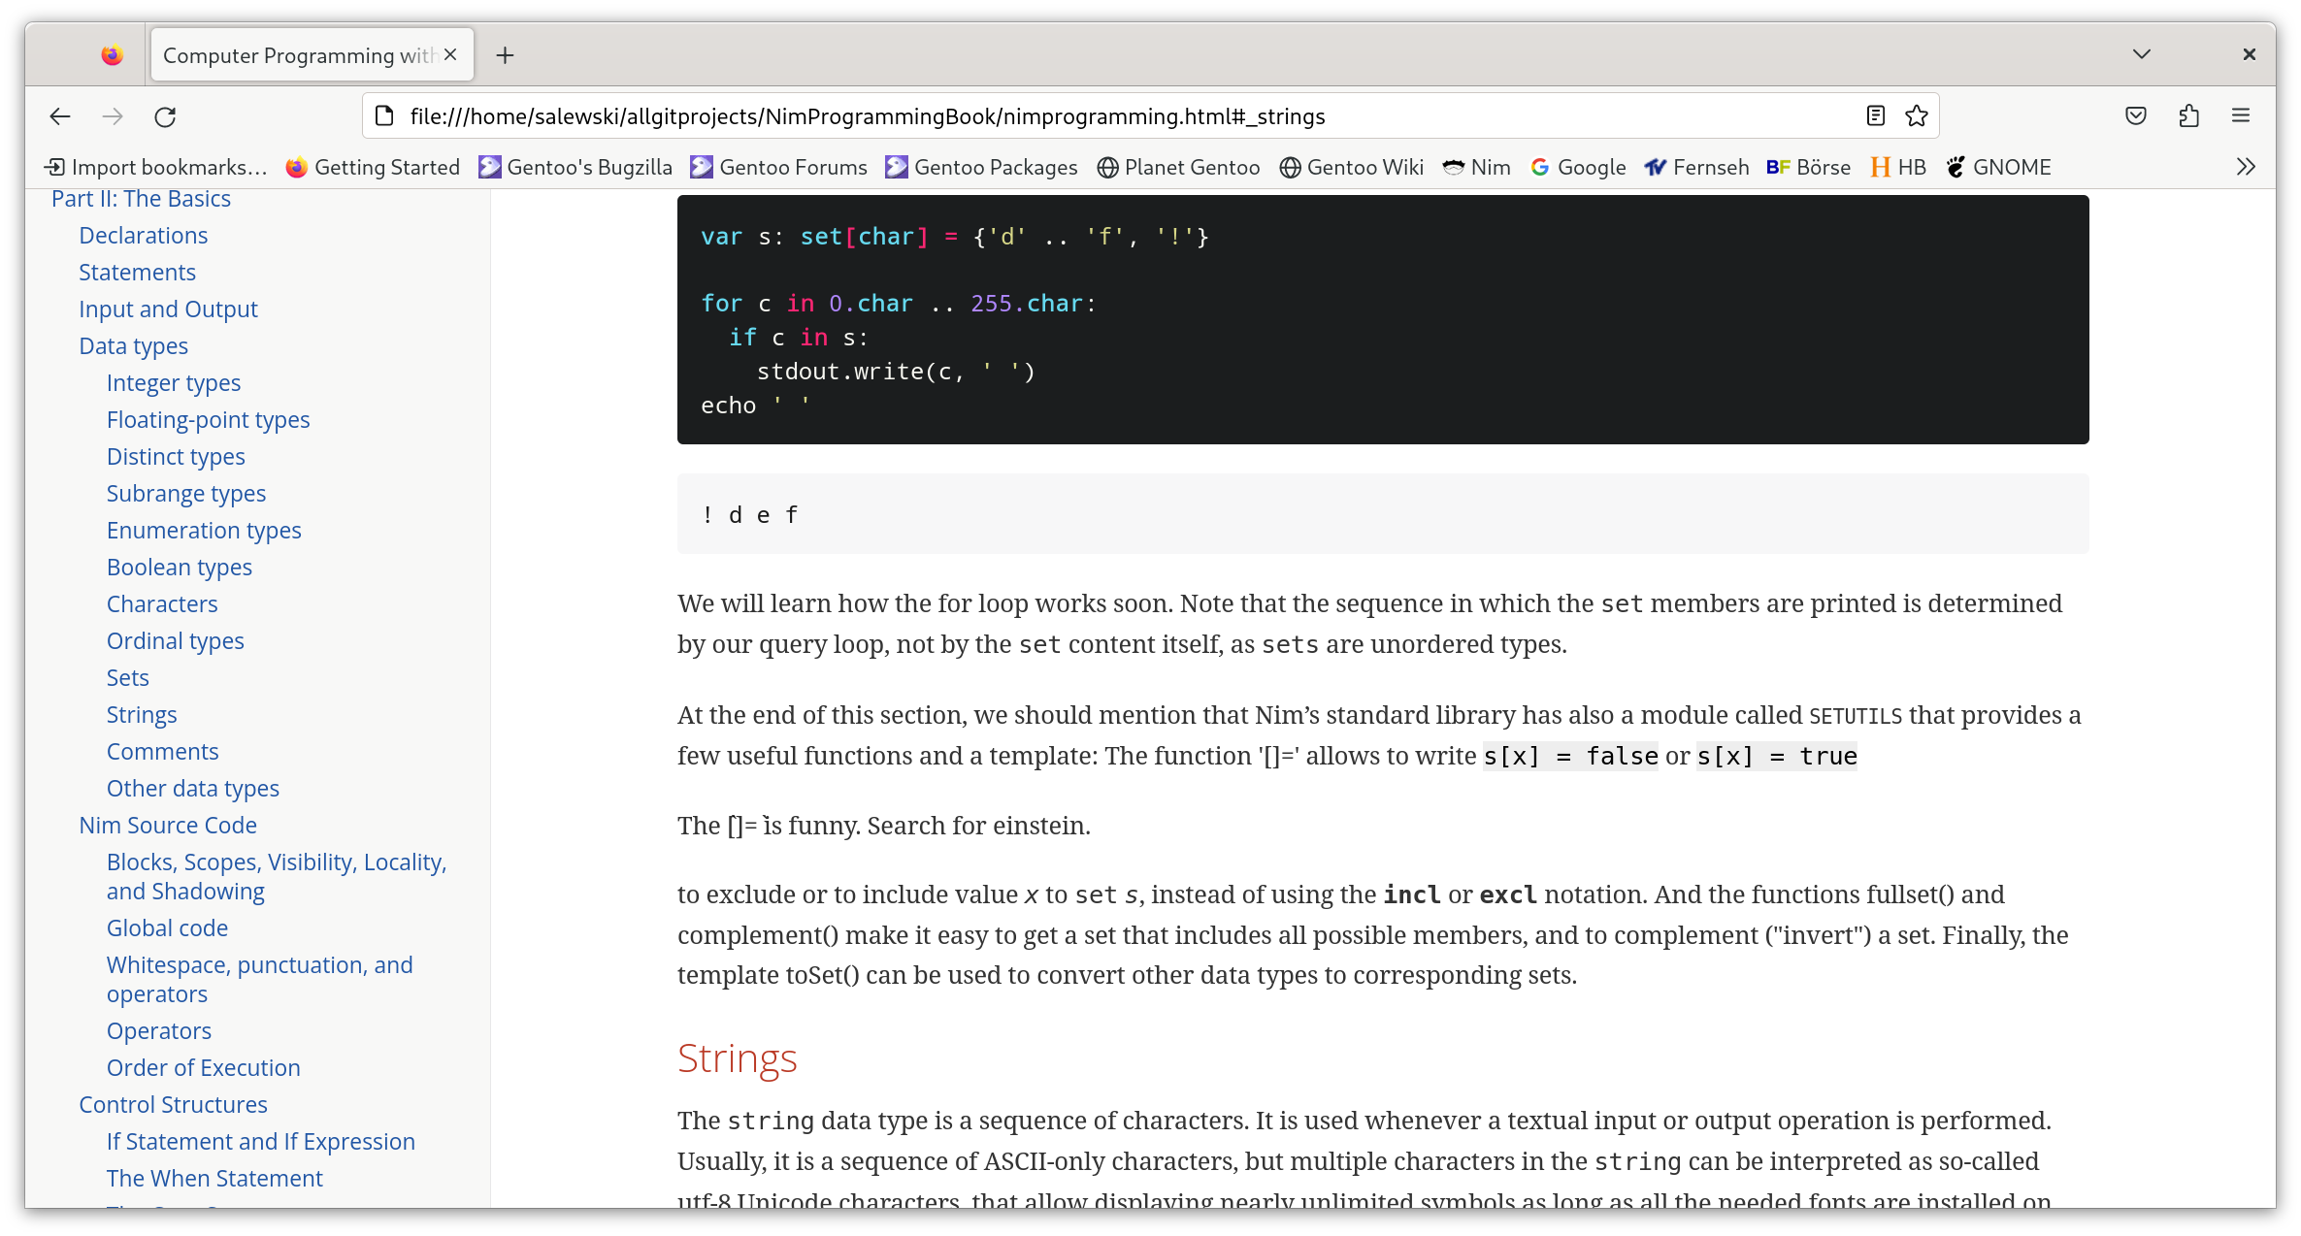Open Enumeration types in sidebar

(204, 531)
